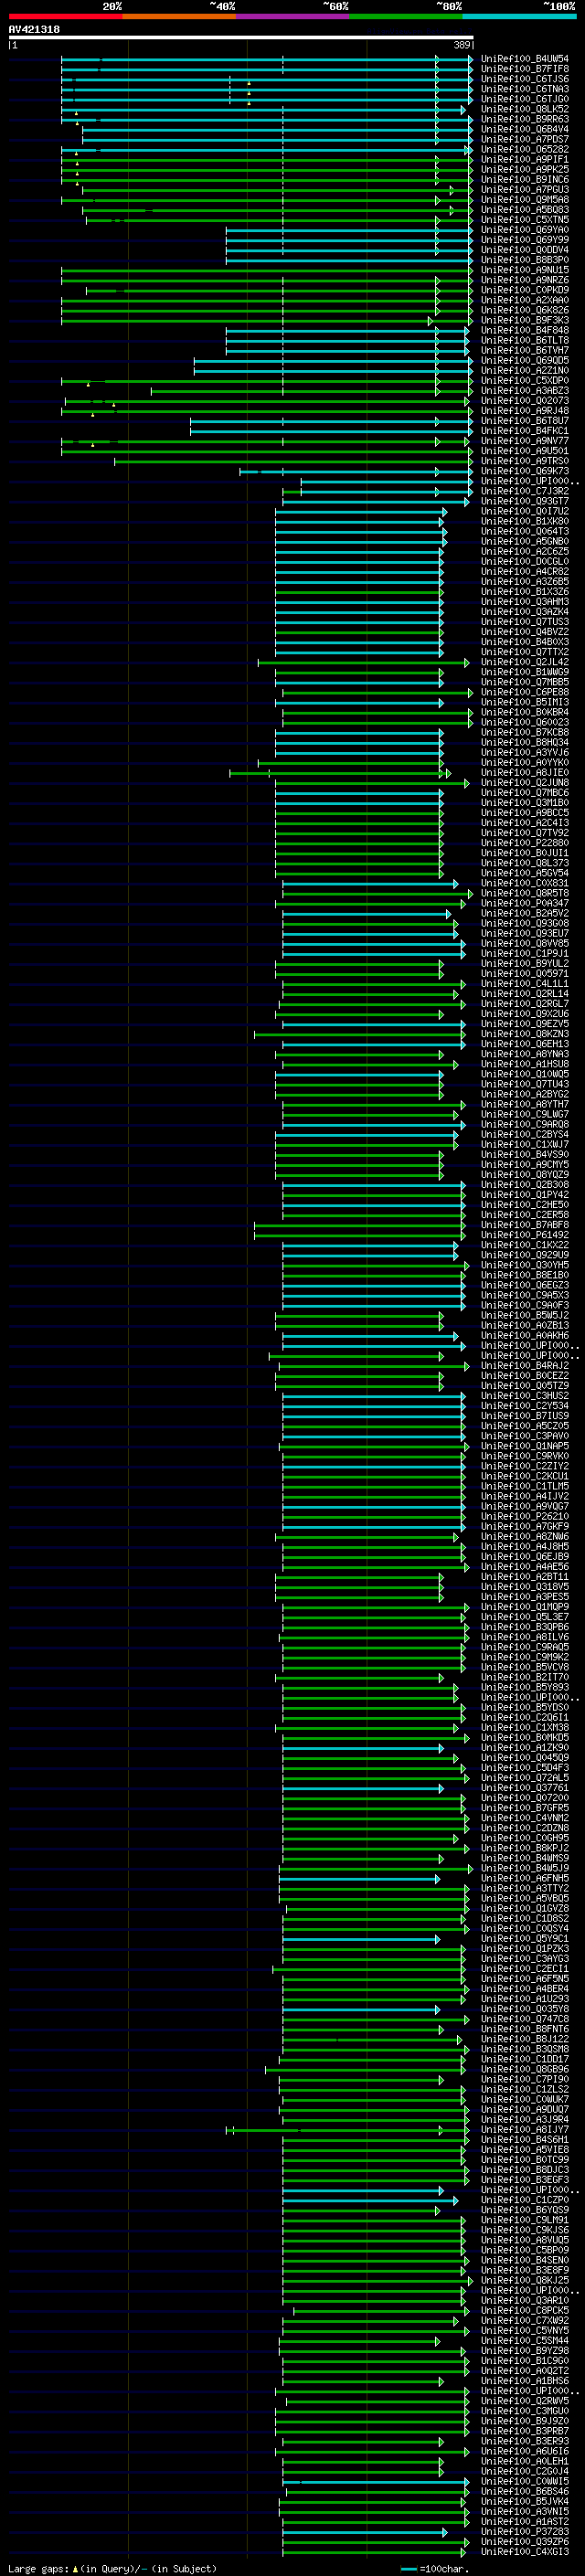Select hit label UniRef100_Q4BVZ2
Image resolution: width=585 pixels, height=2576 pixels.
tap(525, 632)
